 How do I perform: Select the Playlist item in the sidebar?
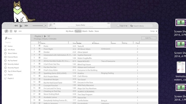pyautogui.click(x=8, y=75)
